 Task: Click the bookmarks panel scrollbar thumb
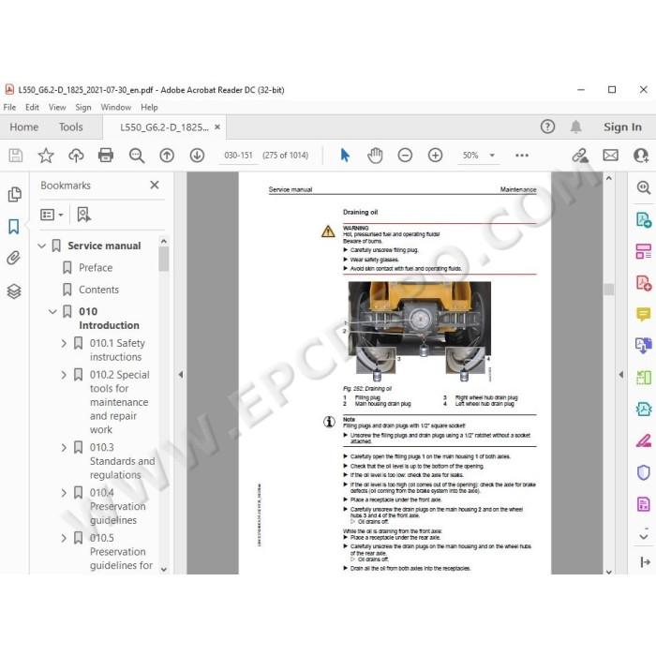(x=164, y=259)
